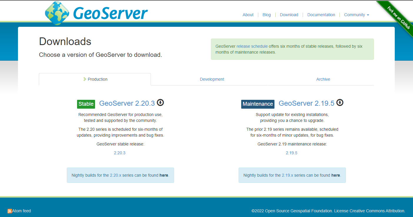Screen dimensions: 413x217
Task: Click download icon next to GeoServer 2.20.3
Action: (x=160, y=102)
